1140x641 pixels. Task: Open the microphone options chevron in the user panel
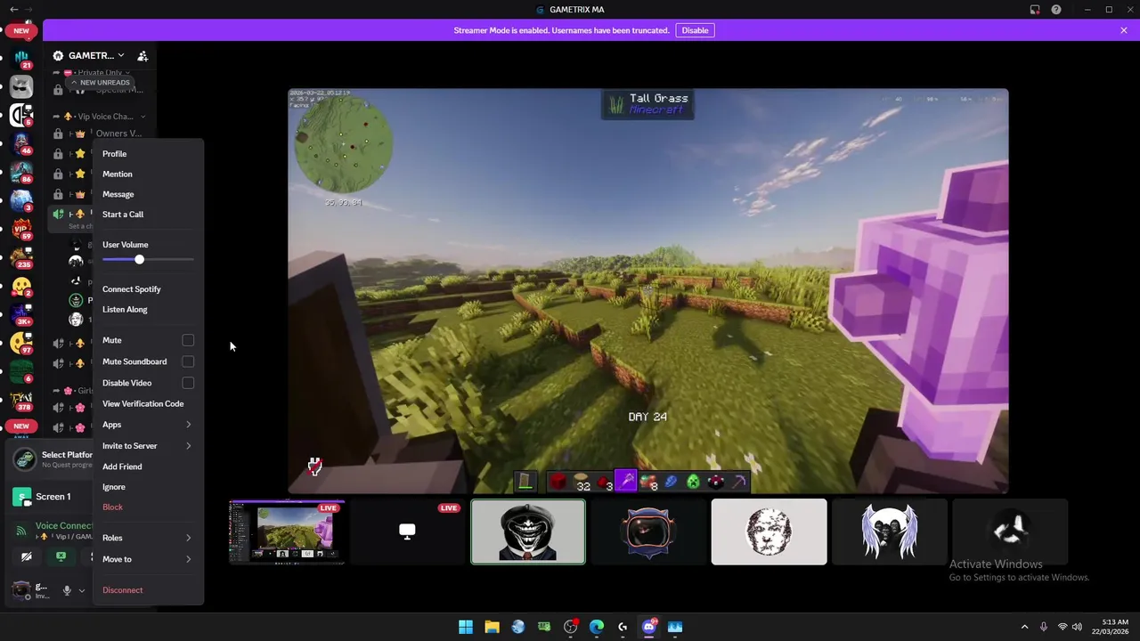(82, 590)
